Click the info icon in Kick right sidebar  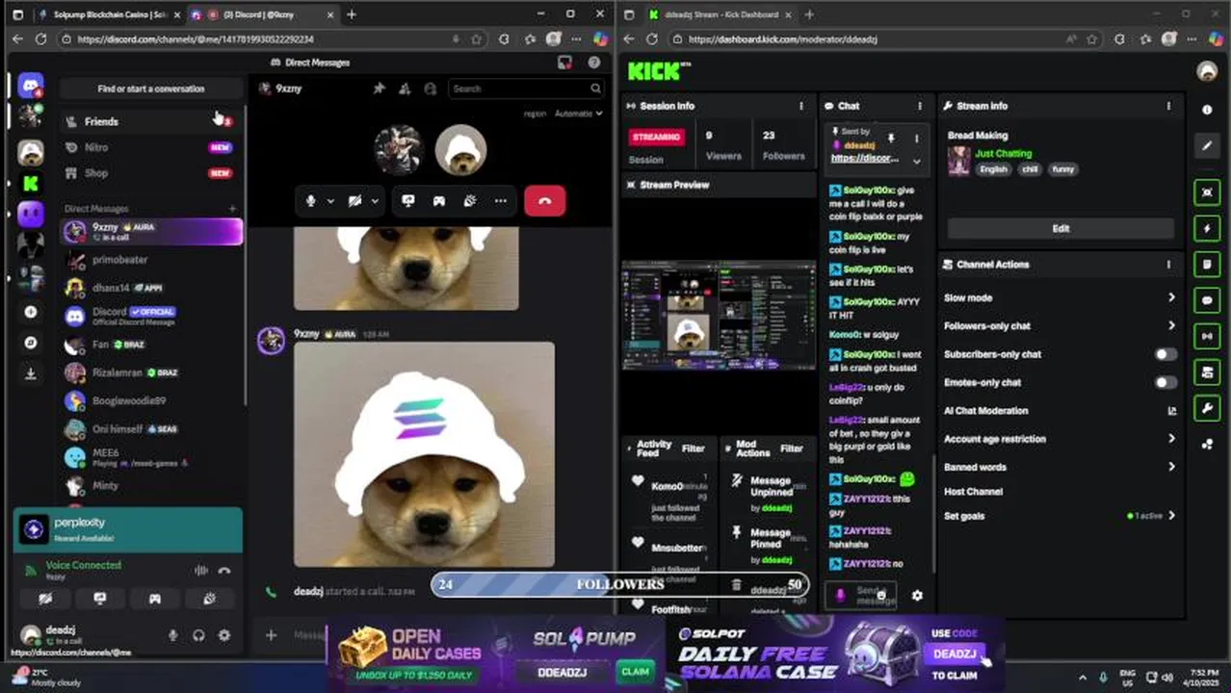(x=1207, y=110)
